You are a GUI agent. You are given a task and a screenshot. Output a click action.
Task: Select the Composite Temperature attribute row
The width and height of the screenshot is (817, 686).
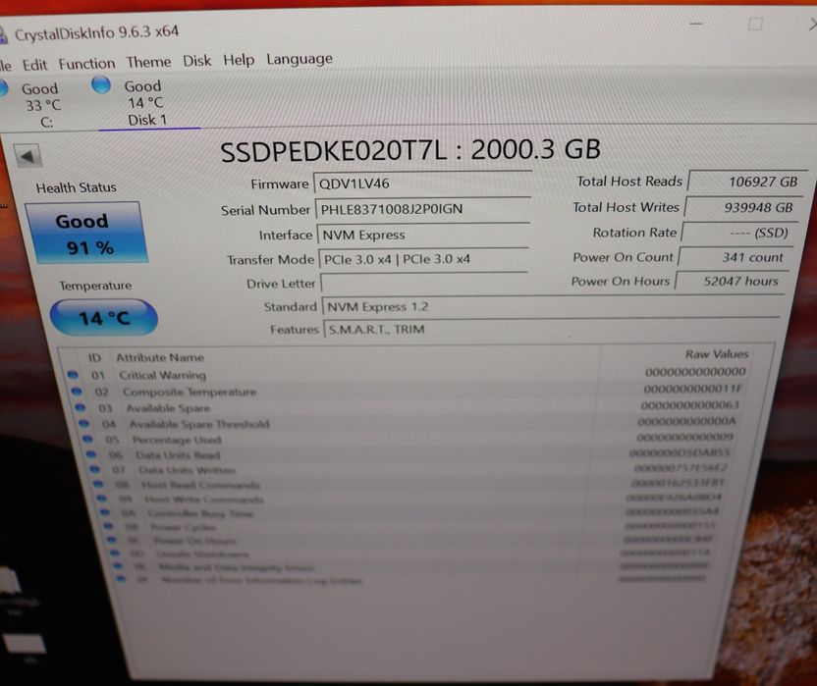point(409,391)
